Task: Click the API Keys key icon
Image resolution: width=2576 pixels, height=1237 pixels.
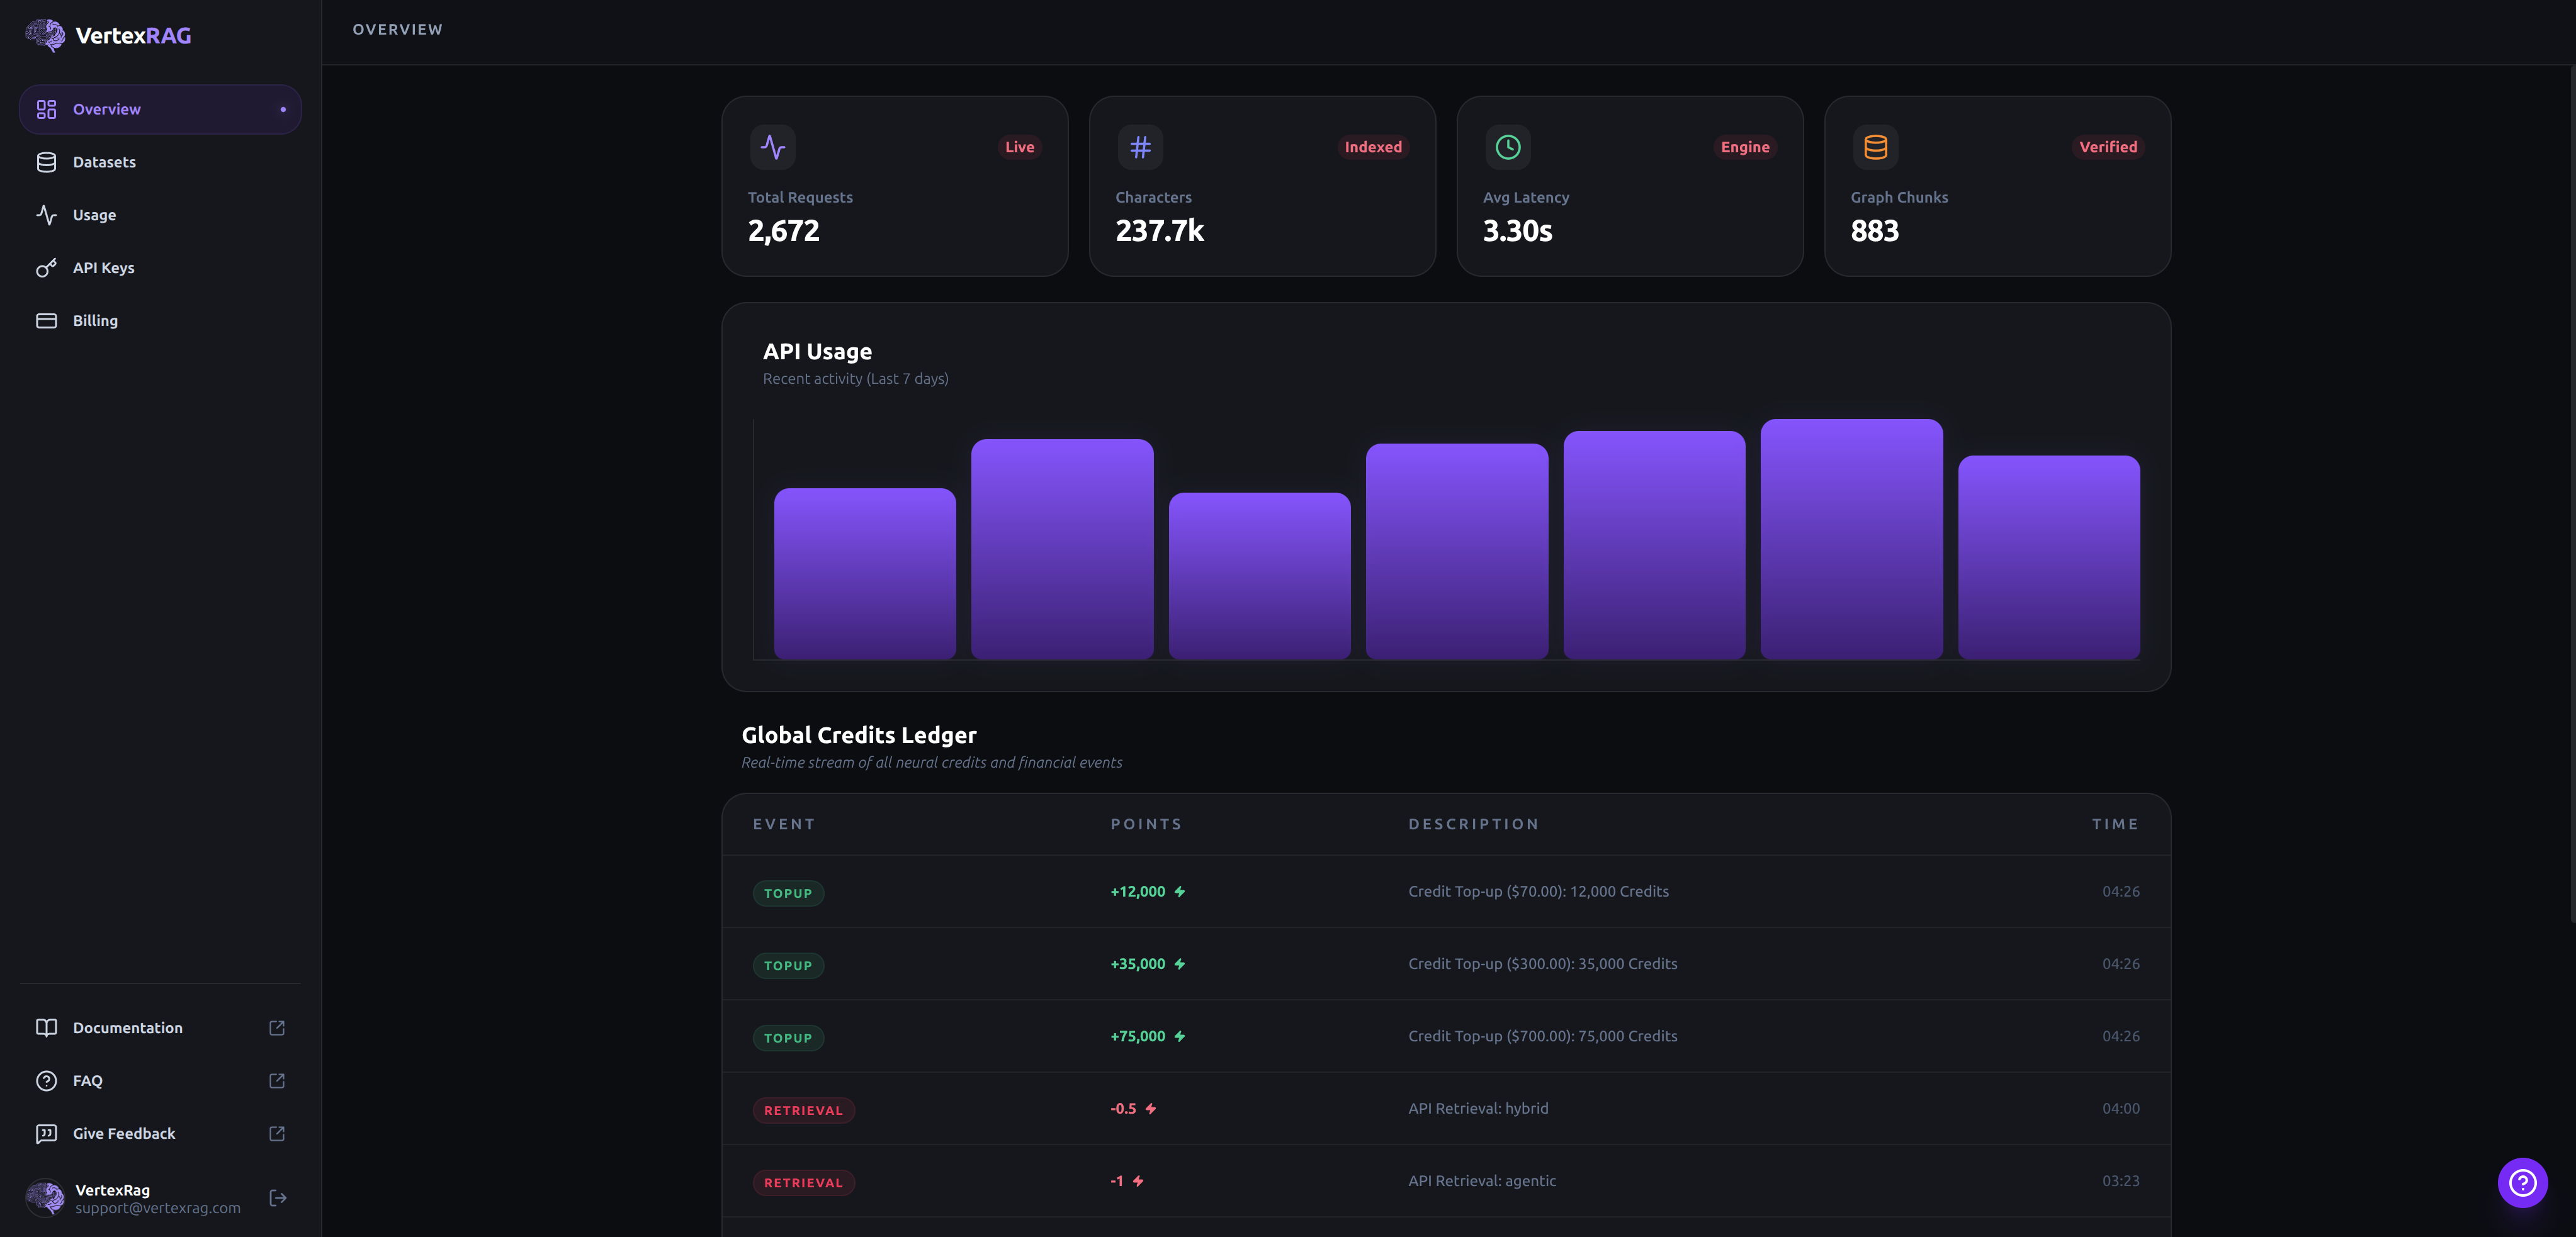Action: pyautogui.click(x=47, y=267)
